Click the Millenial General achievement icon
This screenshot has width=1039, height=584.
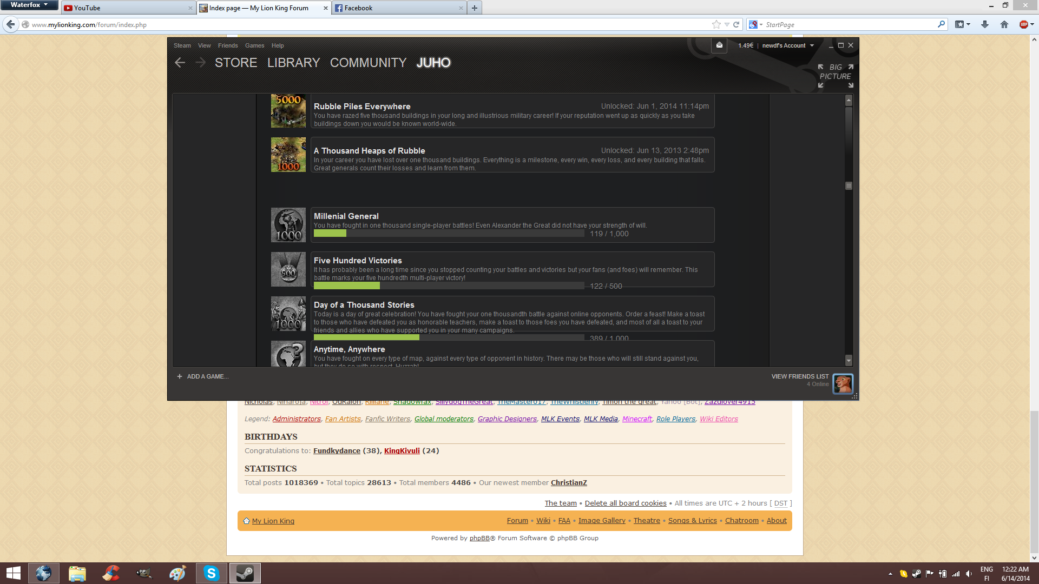pos(288,225)
